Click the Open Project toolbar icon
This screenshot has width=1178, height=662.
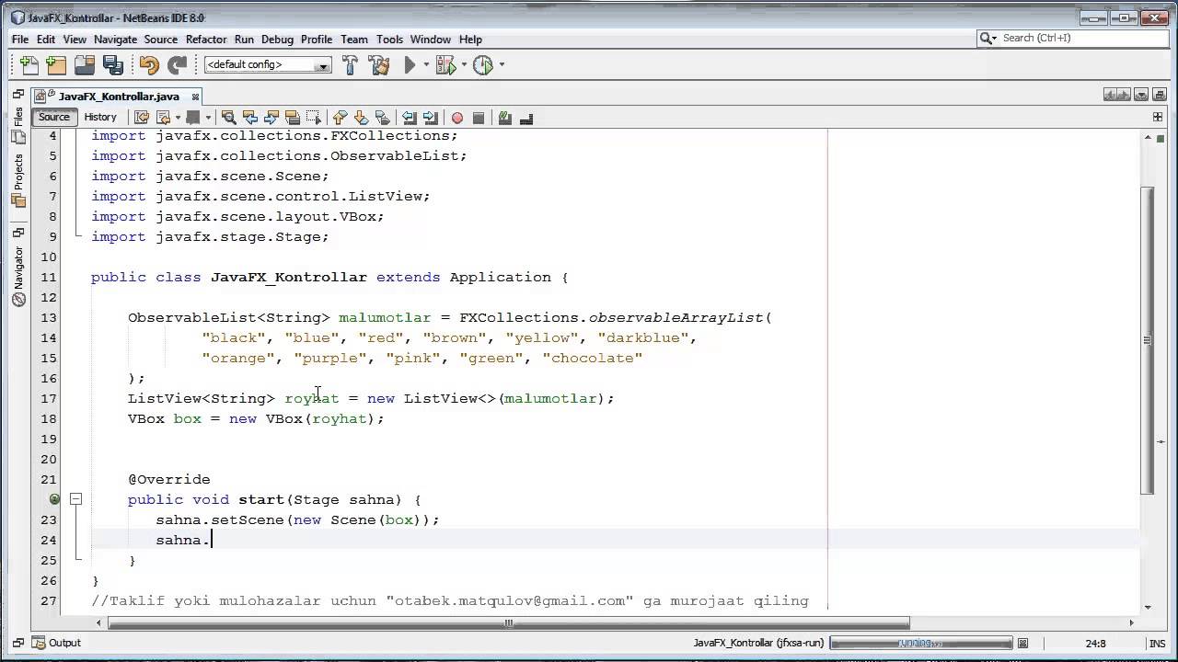point(85,64)
